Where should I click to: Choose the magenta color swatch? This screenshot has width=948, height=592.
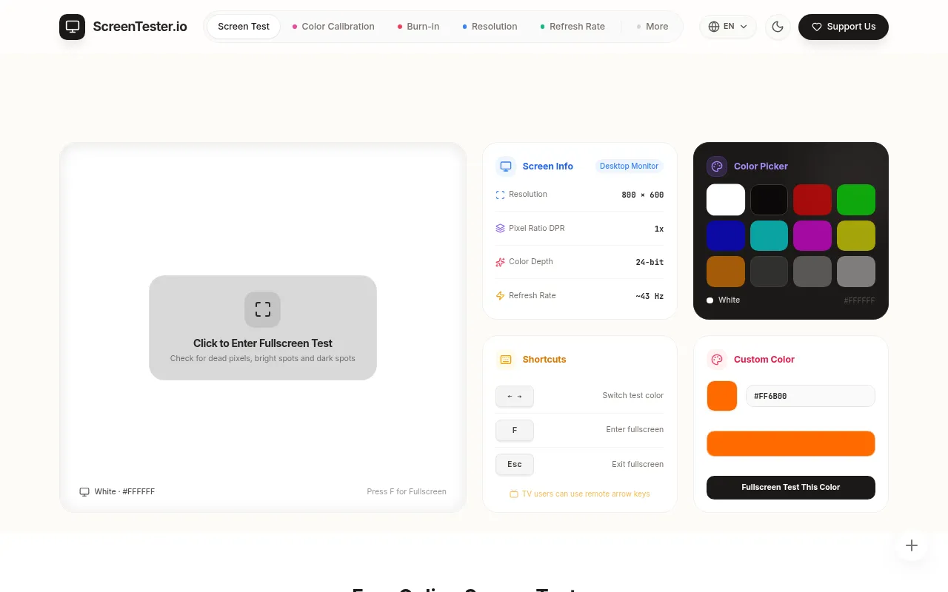(x=812, y=236)
